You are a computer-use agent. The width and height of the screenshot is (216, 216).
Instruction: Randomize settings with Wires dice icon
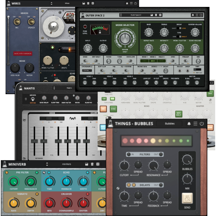(x=93, y=3)
